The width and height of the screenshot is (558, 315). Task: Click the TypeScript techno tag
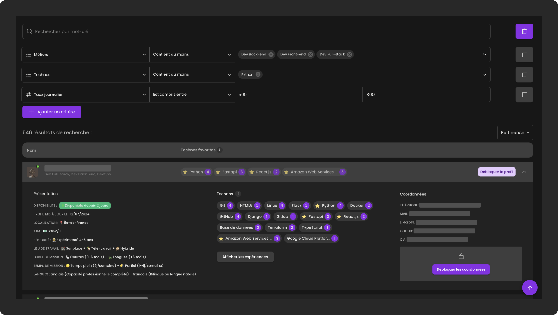coord(315,228)
